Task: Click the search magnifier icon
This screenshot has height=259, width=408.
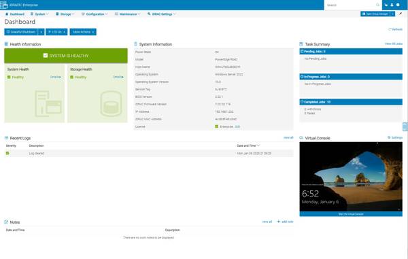Action: click(x=378, y=5)
